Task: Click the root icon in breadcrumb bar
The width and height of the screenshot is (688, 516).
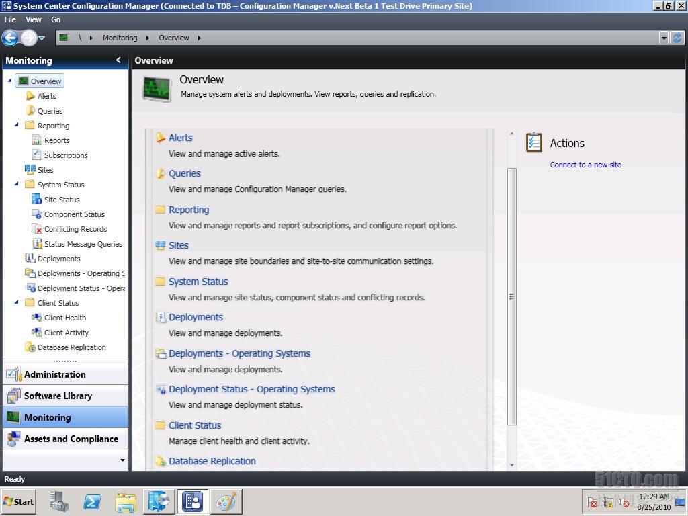Action: 64,38
